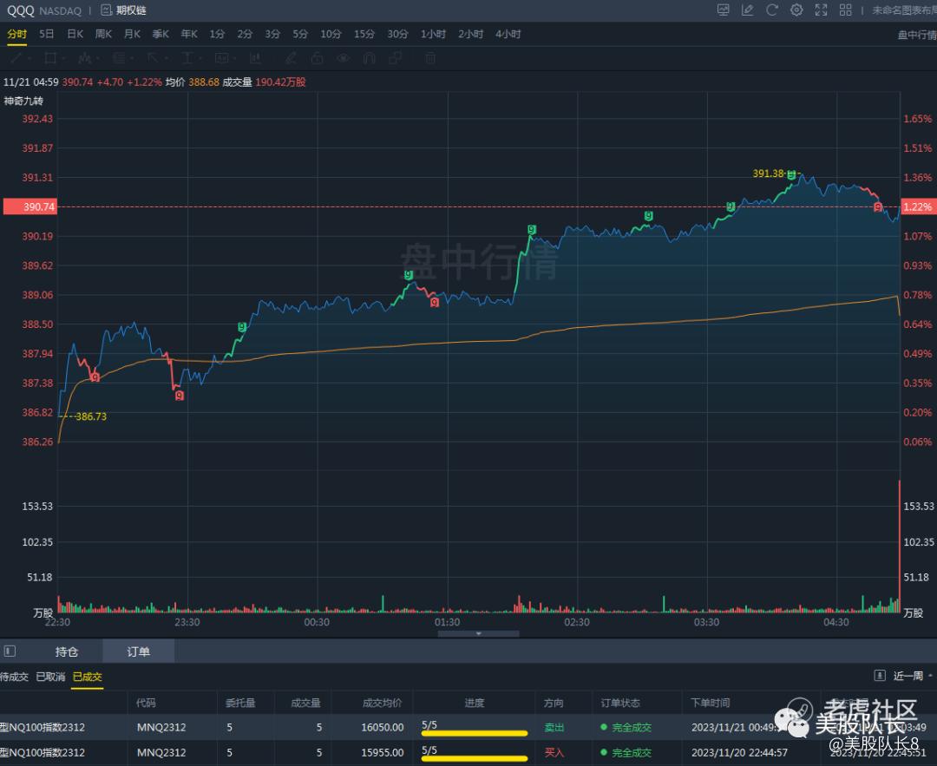Switch to the 月K monthly candlestick view
The width and height of the screenshot is (937, 766).
tap(132, 34)
